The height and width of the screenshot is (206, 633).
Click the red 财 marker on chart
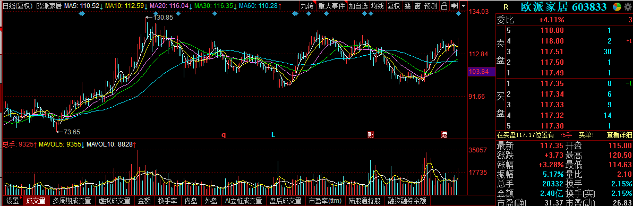coord(370,134)
